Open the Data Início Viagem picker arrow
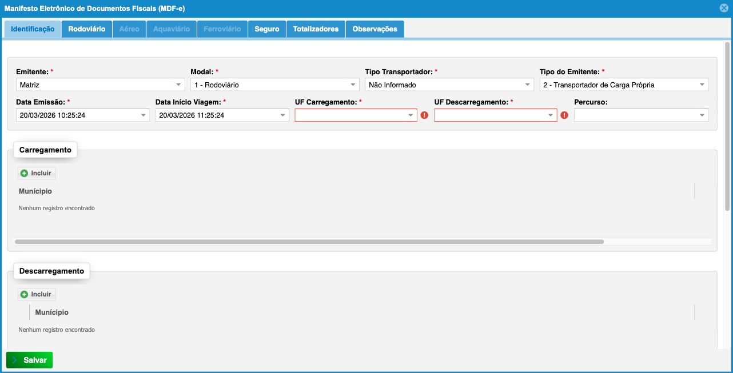This screenshot has height=373, width=733. [282, 115]
